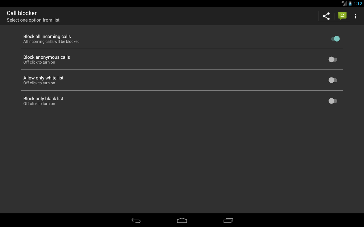
Task: Open the three-dot overflow menu
Action: (x=355, y=16)
